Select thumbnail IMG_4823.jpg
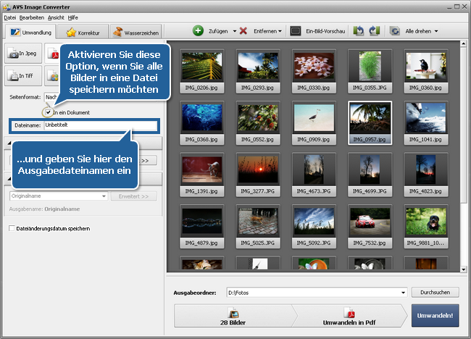The image size is (471, 339). 426,175
